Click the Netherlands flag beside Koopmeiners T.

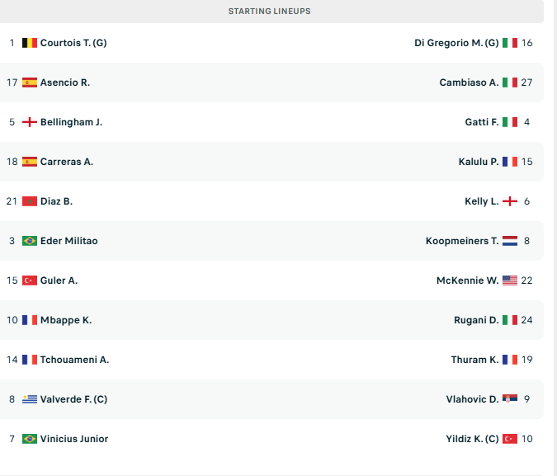(x=510, y=241)
